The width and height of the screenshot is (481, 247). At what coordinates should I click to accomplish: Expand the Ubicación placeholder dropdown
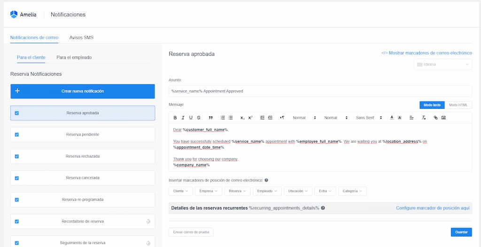point(298,191)
